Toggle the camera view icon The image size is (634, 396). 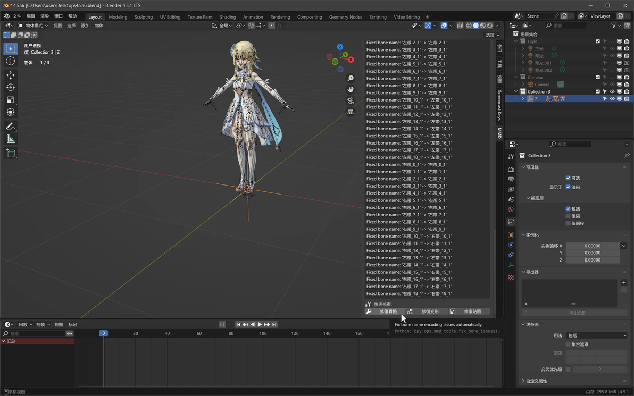click(x=351, y=100)
